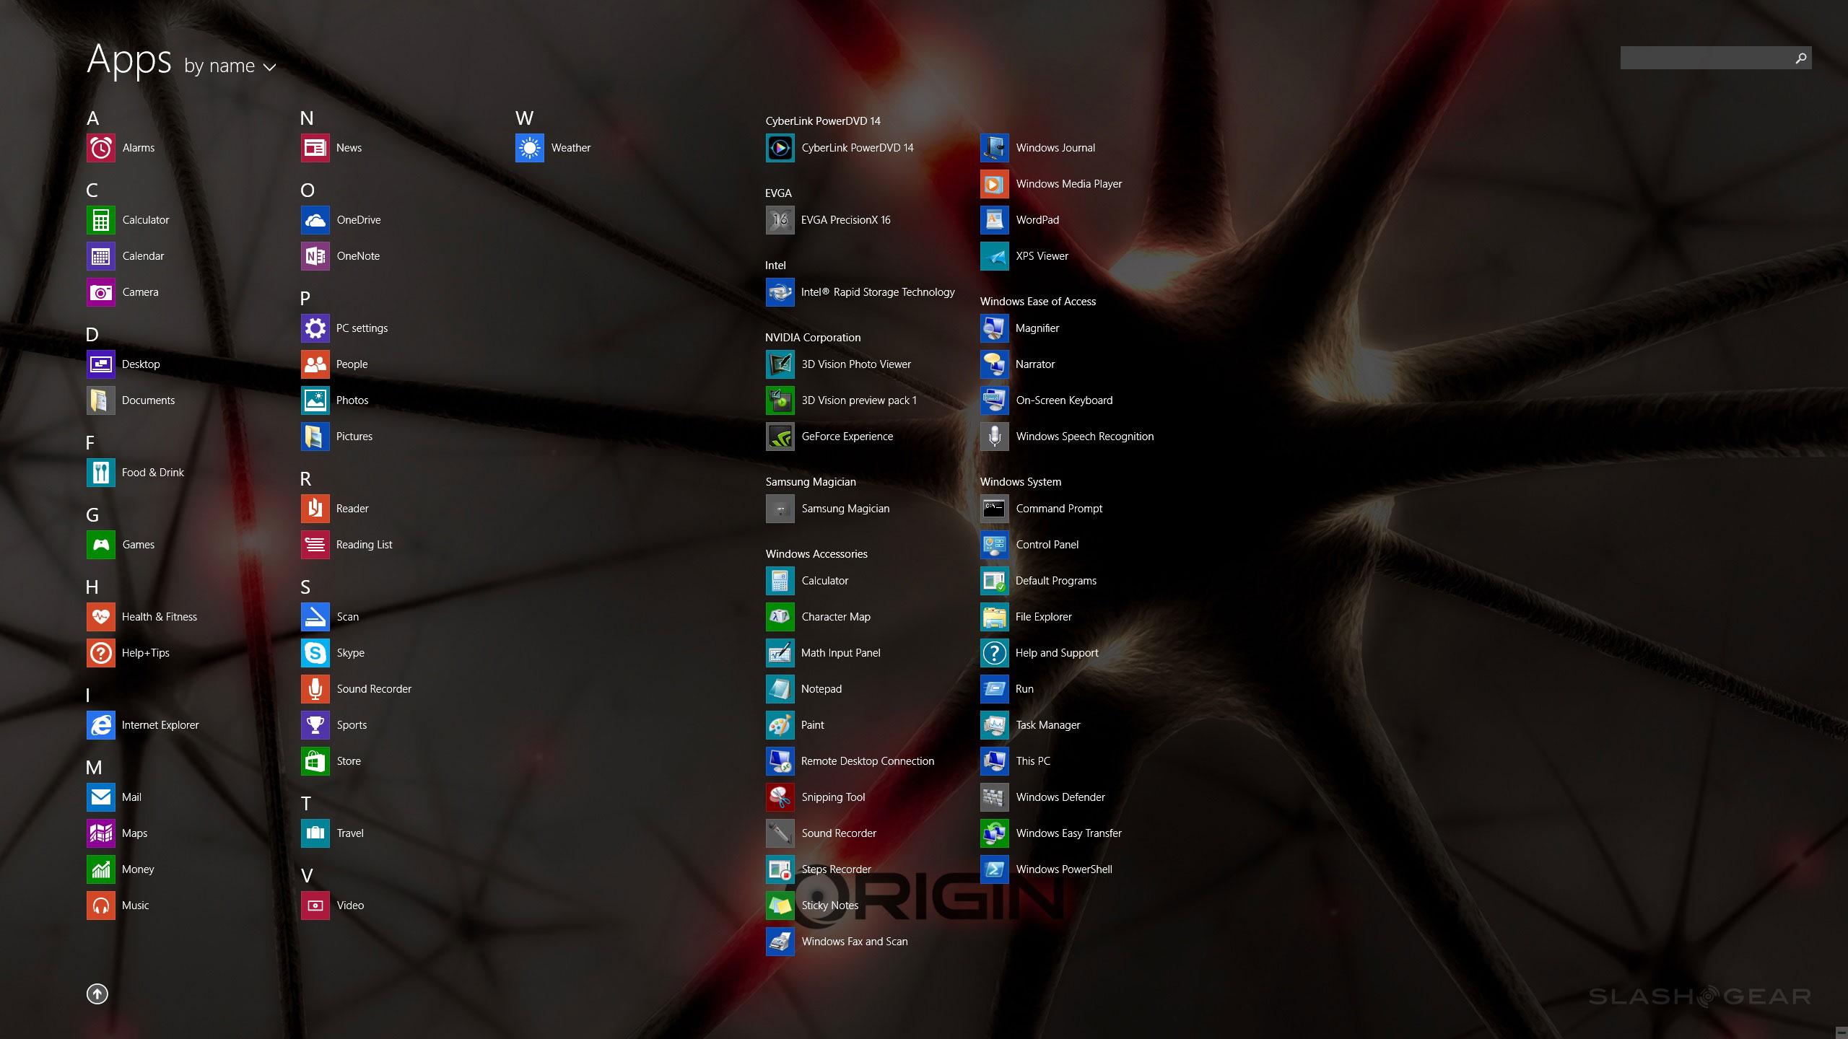This screenshot has height=1039, width=1848.
Task: Click the 'Magnifier' label
Action: [1037, 328]
